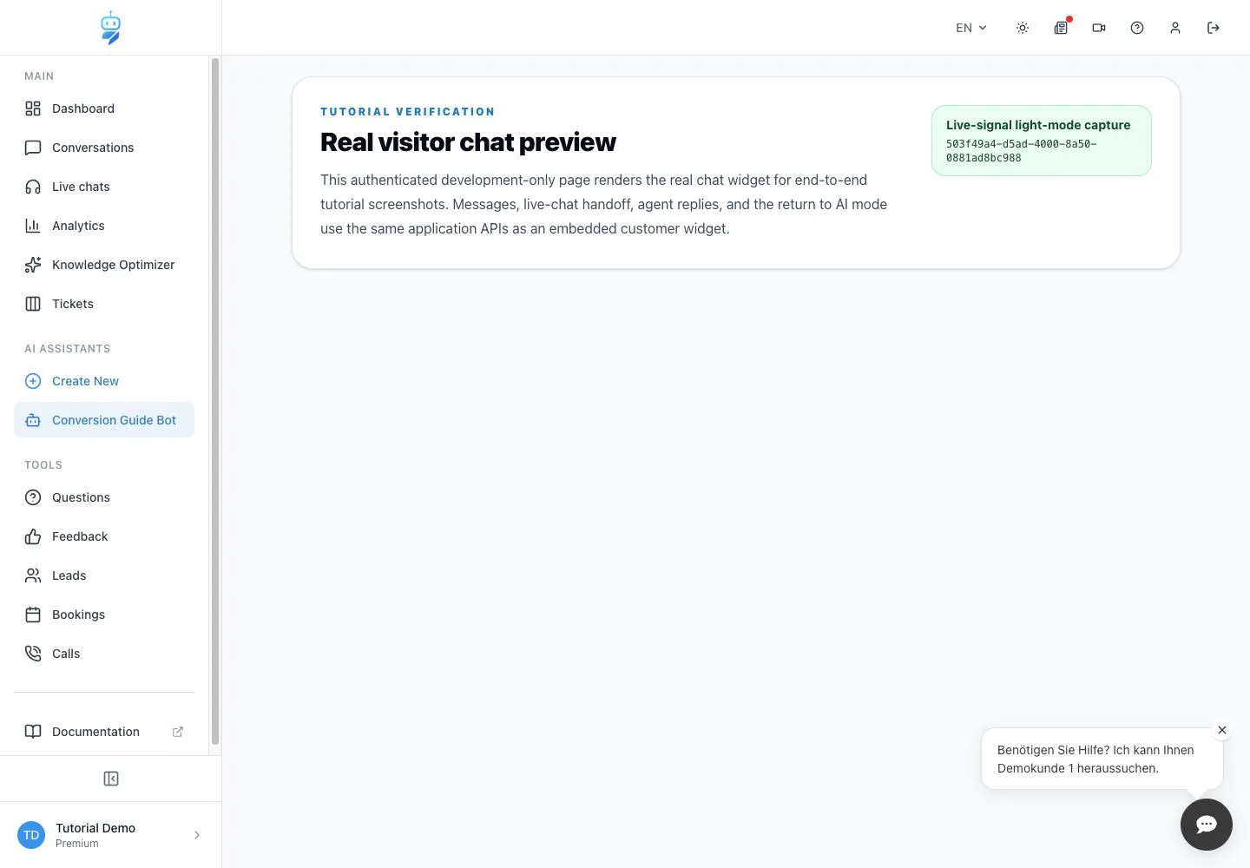The image size is (1250, 868).
Task: Click the Feedback thumbs-up icon
Action: (33, 536)
